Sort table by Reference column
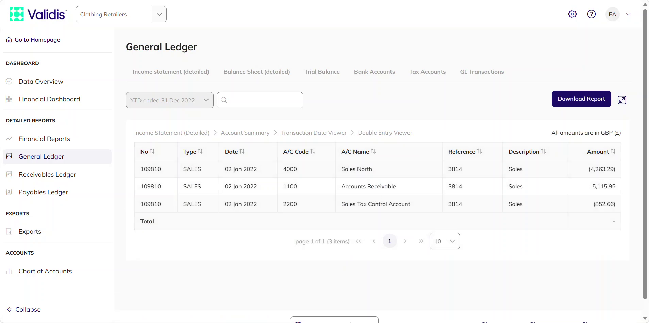Viewport: 649px width, 323px height. pos(479,151)
